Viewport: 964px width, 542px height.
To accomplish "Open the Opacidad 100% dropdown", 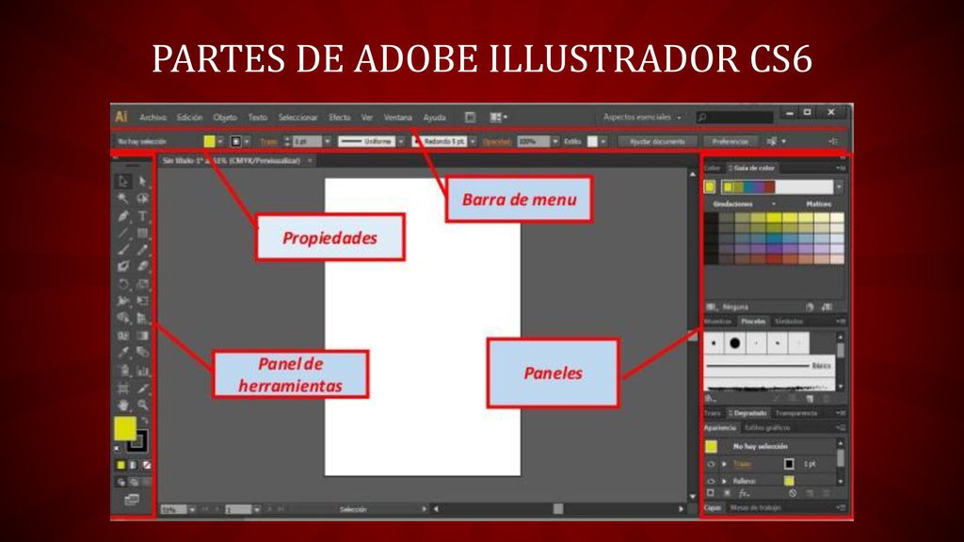I will coord(555,142).
